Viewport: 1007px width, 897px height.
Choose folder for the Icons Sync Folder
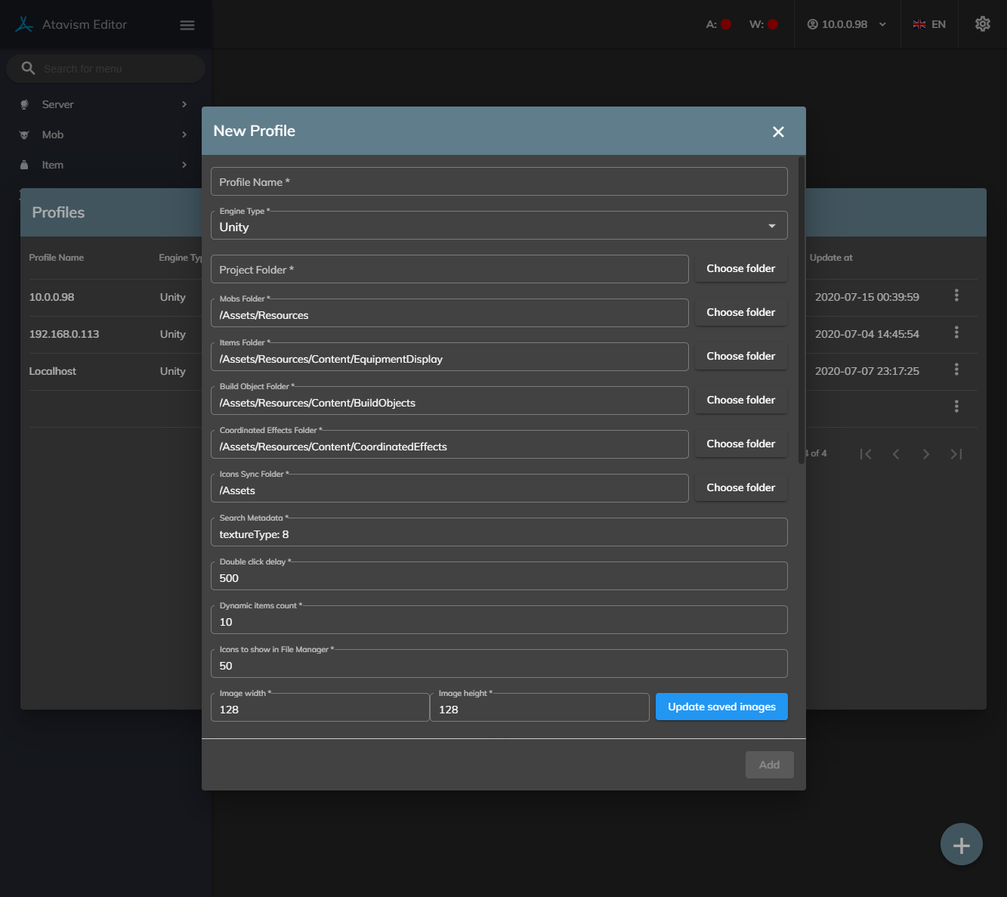[740, 487]
